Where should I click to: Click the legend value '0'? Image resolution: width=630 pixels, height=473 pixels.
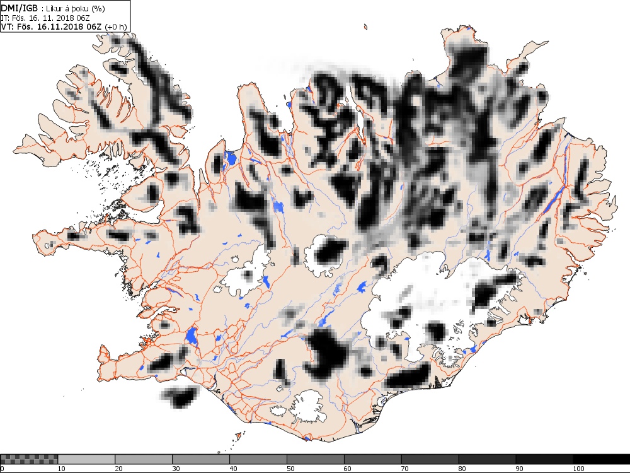pos(2,469)
